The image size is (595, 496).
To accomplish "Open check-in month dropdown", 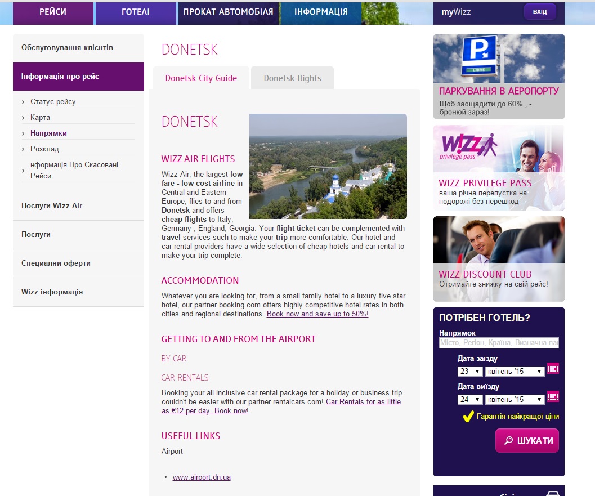I will pyautogui.click(x=515, y=372).
